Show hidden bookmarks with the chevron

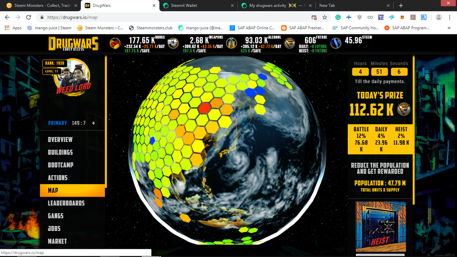pyautogui.click(x=449, y=28)
